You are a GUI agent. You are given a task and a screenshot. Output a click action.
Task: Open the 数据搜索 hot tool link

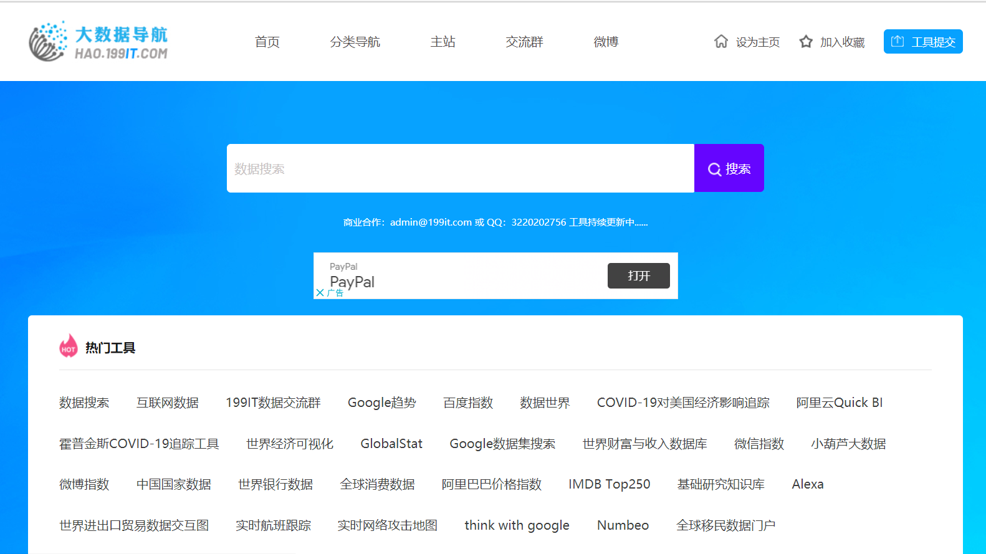pos(84,403)
